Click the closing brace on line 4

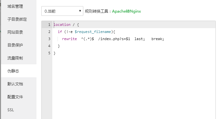pos(59,46)
